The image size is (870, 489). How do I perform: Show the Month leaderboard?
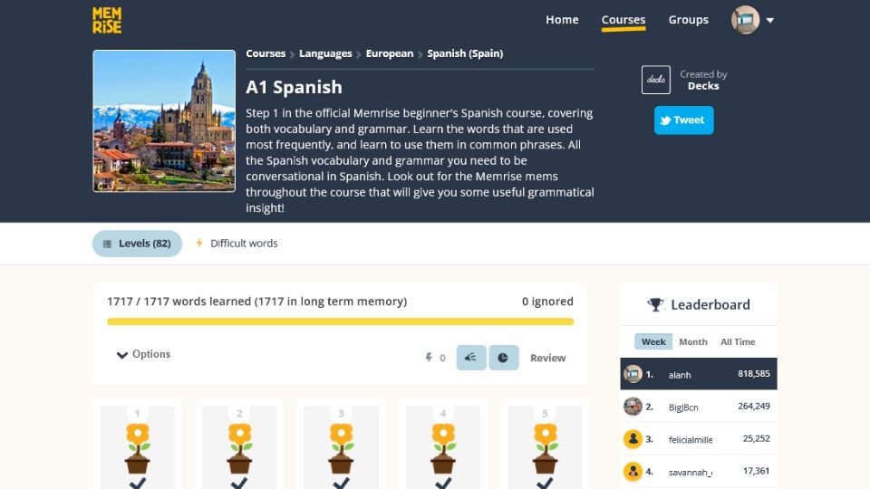693,342
